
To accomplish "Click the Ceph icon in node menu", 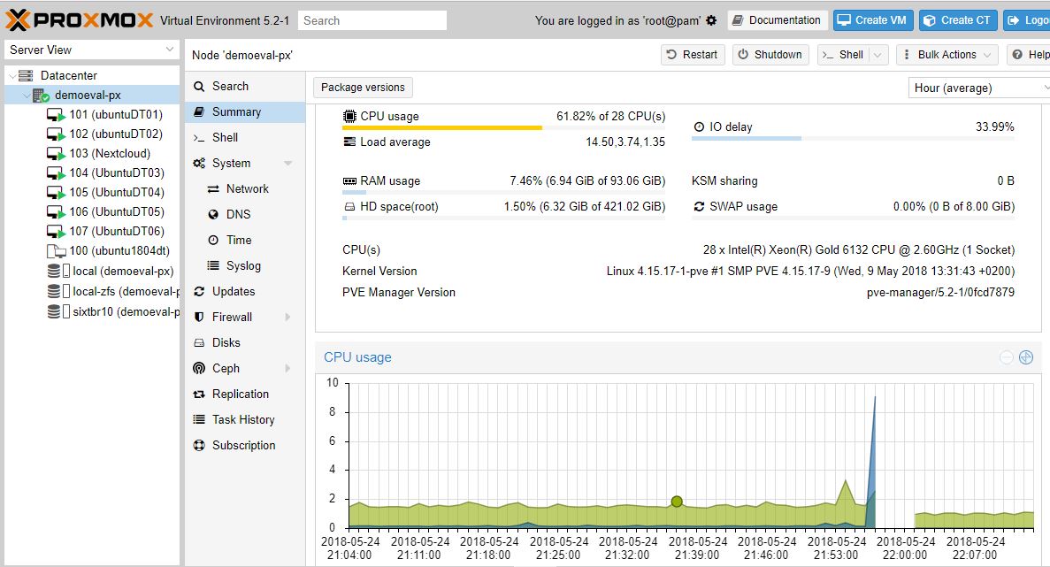I will [199, 368].
